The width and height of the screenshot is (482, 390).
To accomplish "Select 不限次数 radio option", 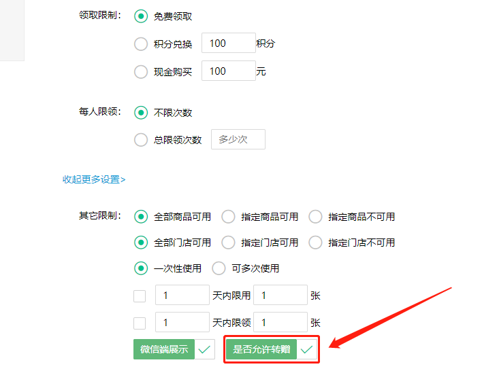I will (x=141, y=113).
